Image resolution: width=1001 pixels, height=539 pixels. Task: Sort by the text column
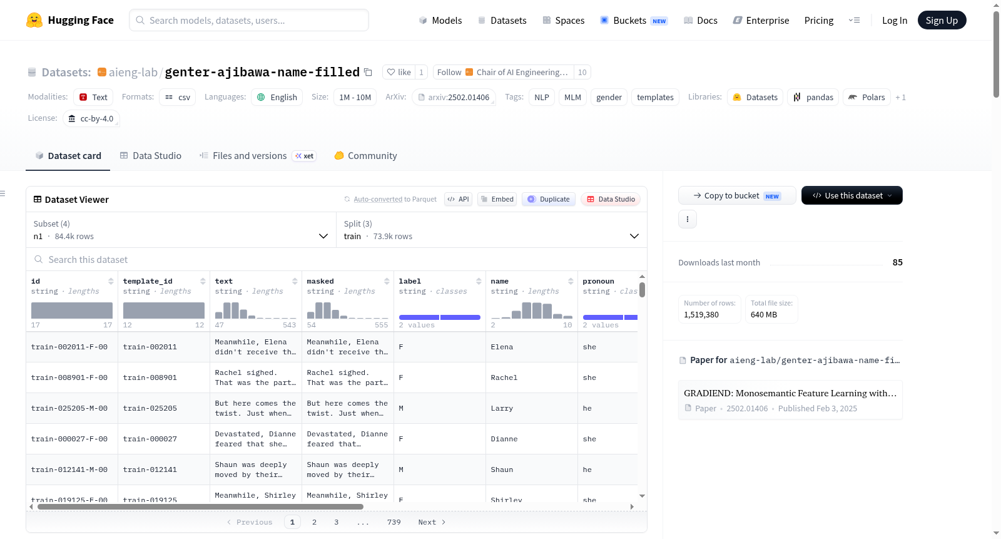click(295, 281)
